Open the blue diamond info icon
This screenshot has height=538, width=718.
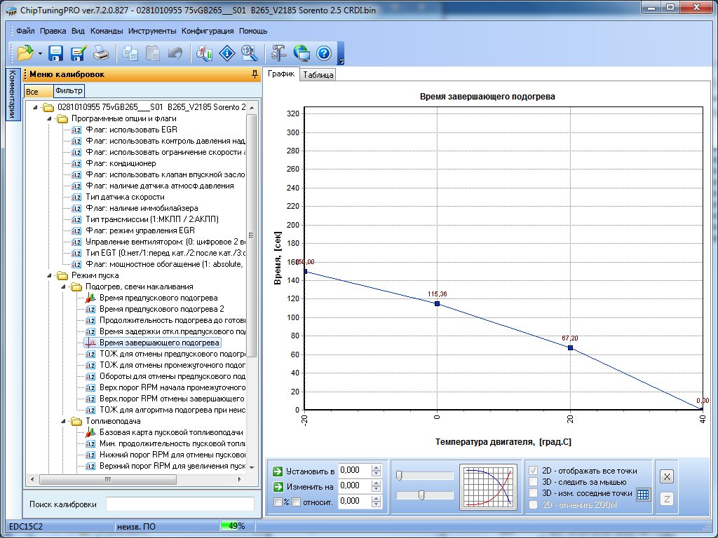click(226, 53)
